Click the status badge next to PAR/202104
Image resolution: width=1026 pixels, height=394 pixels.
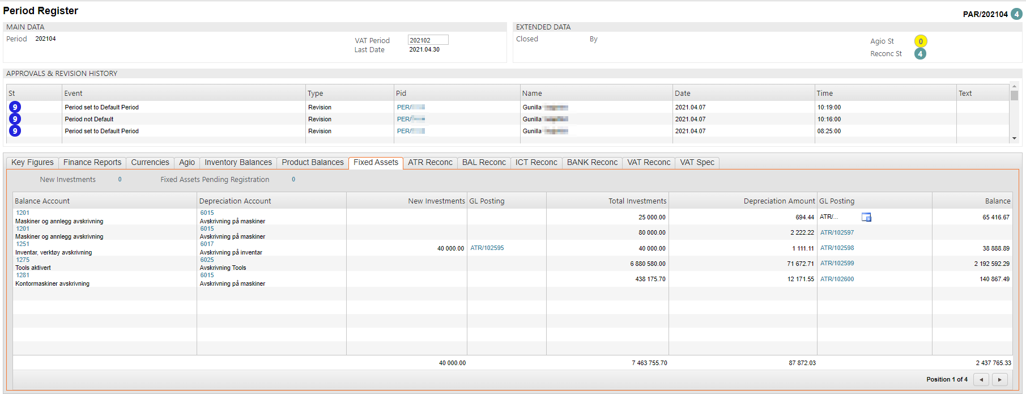point(1017,14)
